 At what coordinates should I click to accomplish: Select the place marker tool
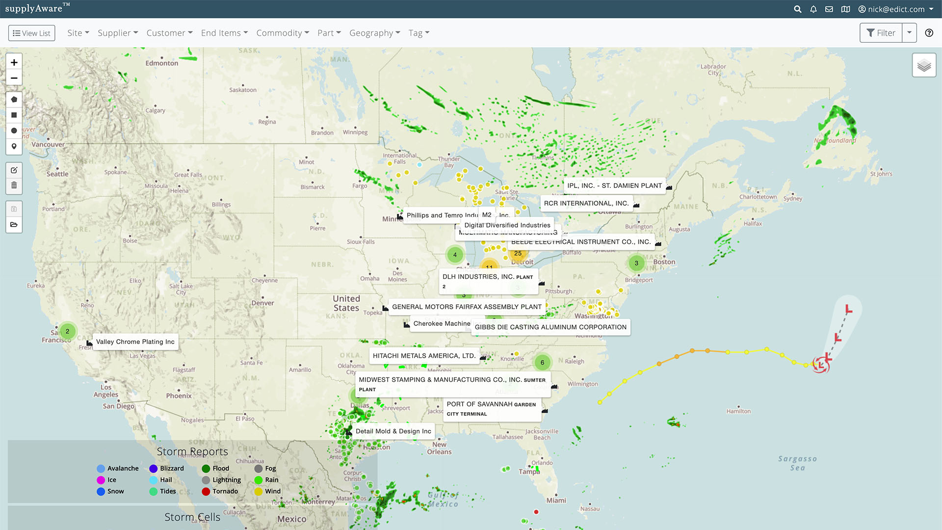coord(14,146)
